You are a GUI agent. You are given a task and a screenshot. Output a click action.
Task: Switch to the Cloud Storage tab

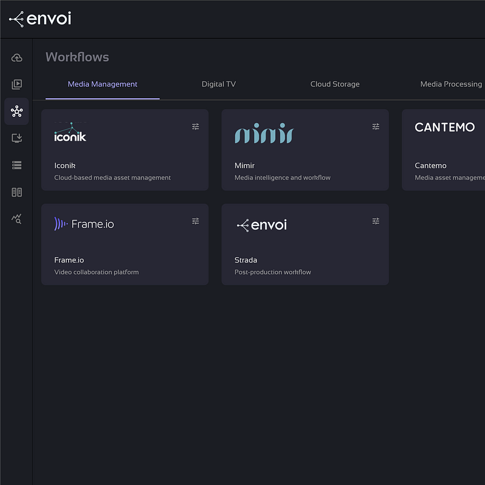pyautogui.click(x=335, y=84)
